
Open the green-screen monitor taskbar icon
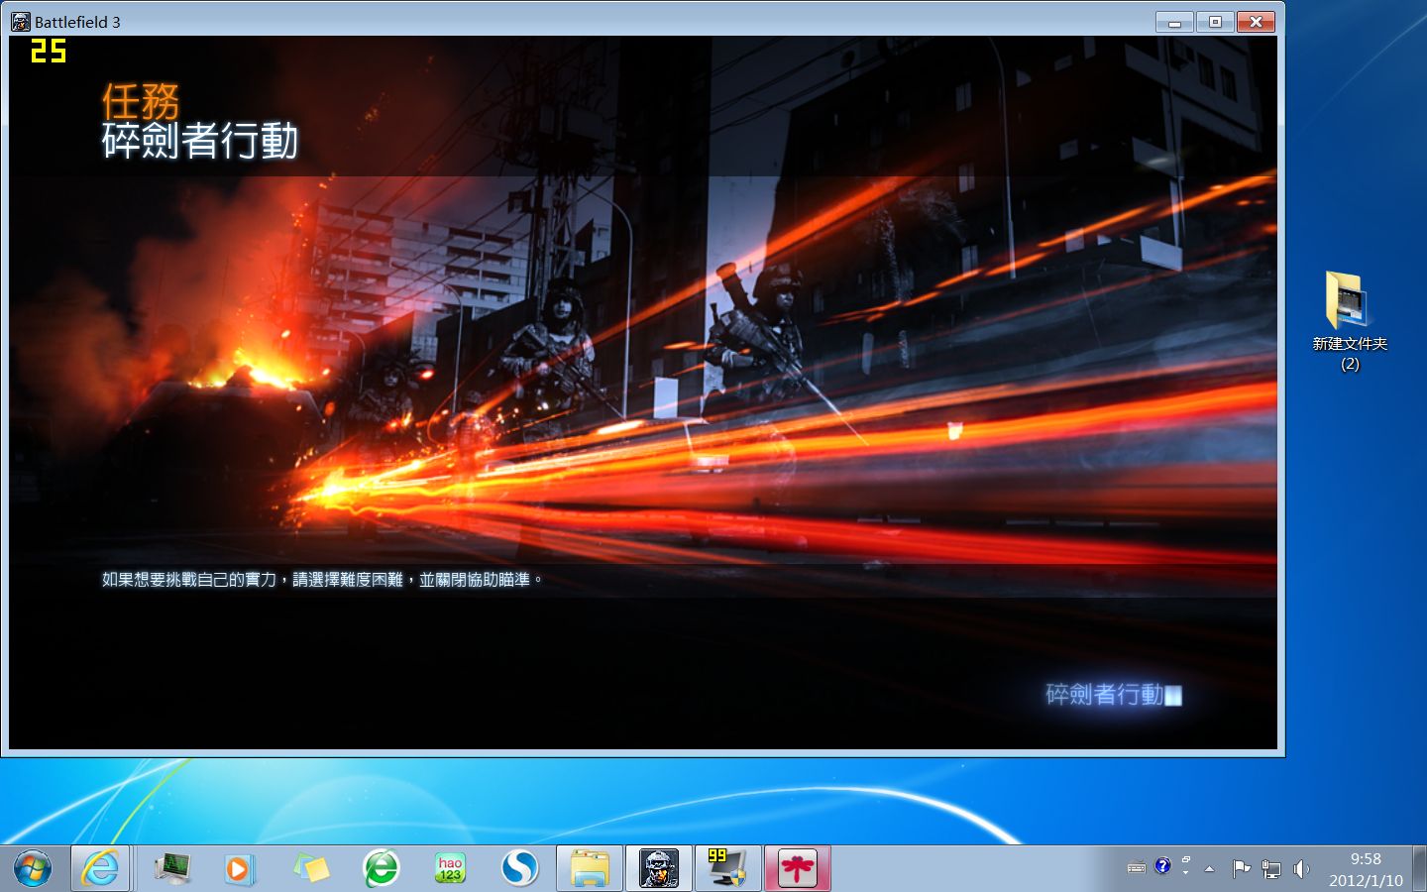pos(173,869)
